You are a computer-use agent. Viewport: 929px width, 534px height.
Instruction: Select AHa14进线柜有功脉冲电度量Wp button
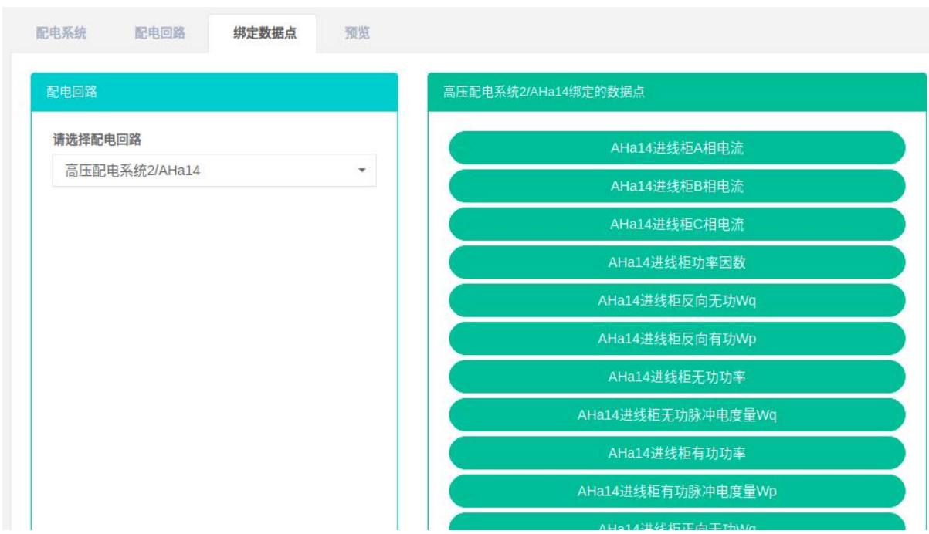(x=676, y=492)
